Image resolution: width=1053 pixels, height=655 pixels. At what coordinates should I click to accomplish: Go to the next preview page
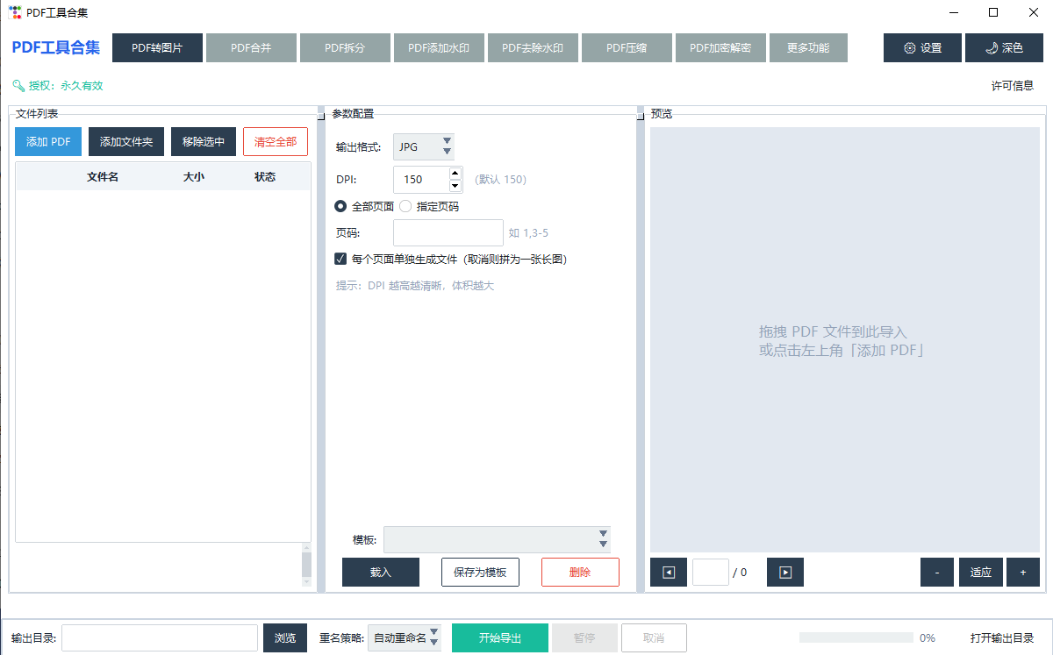(x=785, y=572)
